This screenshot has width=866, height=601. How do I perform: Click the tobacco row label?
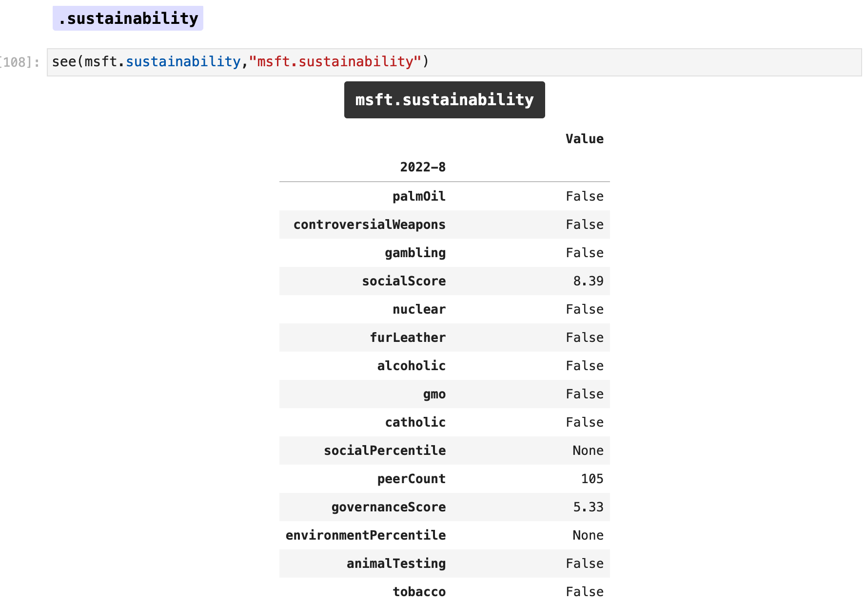(419, 592)
